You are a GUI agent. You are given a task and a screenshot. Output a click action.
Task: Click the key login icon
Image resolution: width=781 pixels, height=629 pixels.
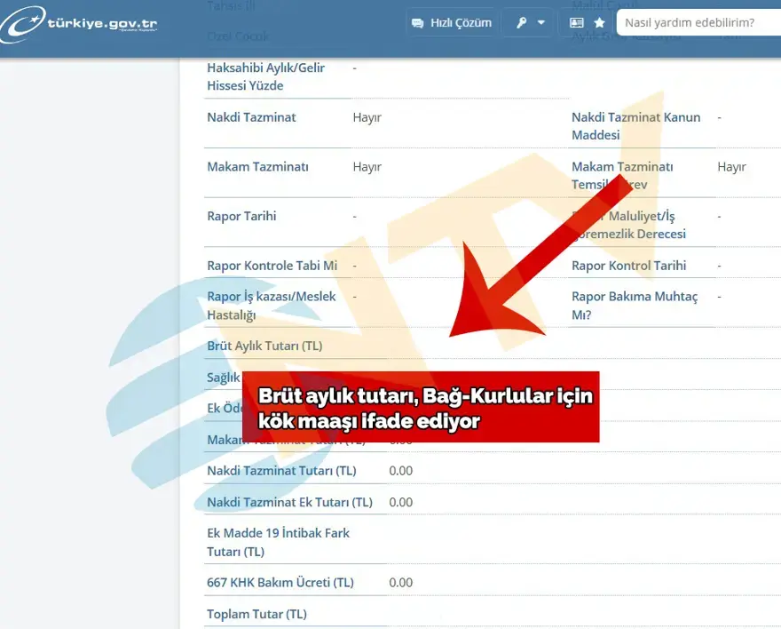[521, 23]
